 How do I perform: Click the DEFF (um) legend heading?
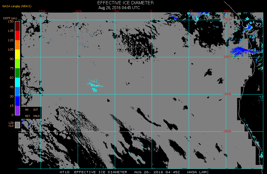click(x=10, y=18)
